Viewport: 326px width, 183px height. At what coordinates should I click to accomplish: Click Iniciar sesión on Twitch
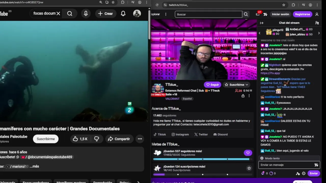tap(280, 14)
